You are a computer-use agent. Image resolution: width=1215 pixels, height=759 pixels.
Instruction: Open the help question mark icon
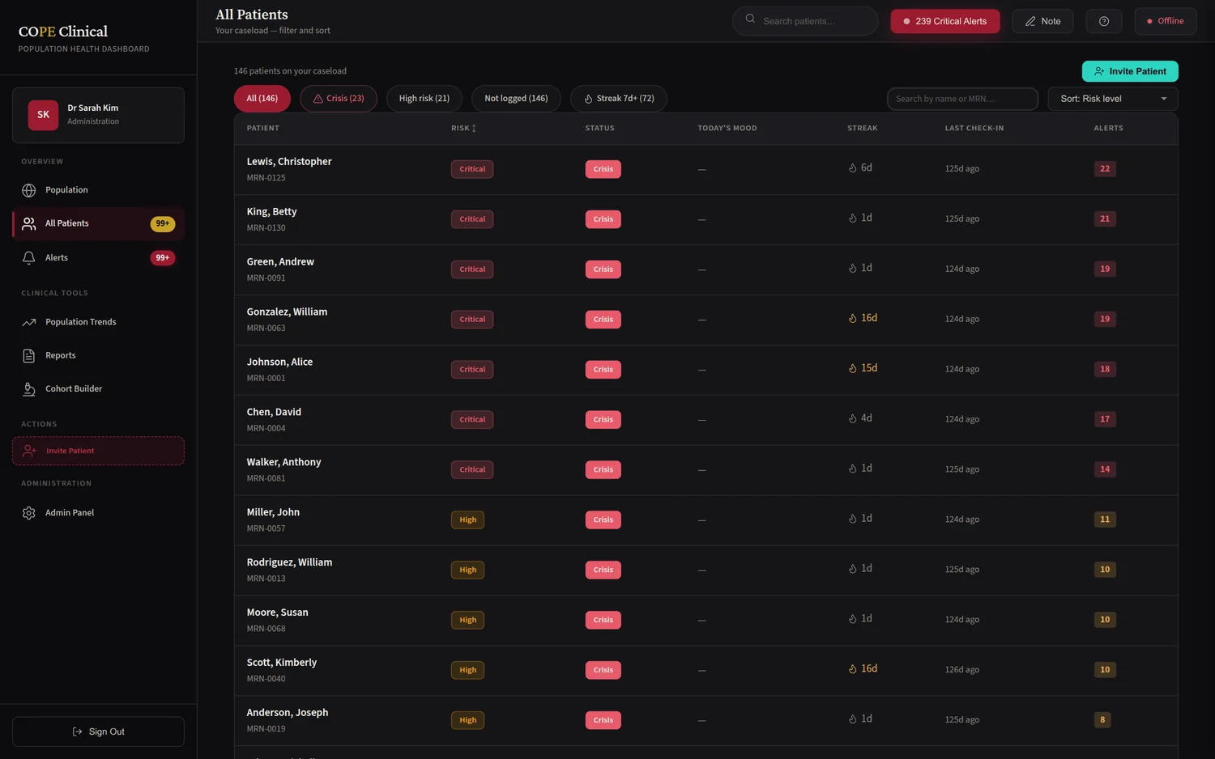point(1103,21)
